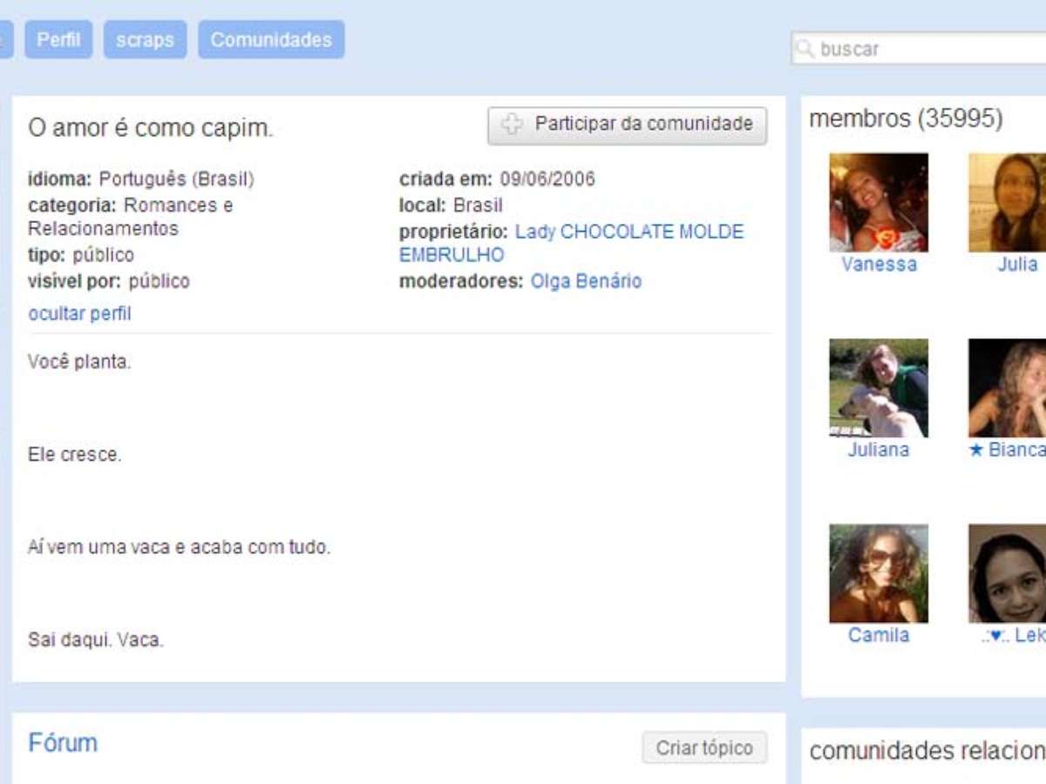
Task: Click the Juliana name link
Action: pyautogui.click(x=879, y=450)
